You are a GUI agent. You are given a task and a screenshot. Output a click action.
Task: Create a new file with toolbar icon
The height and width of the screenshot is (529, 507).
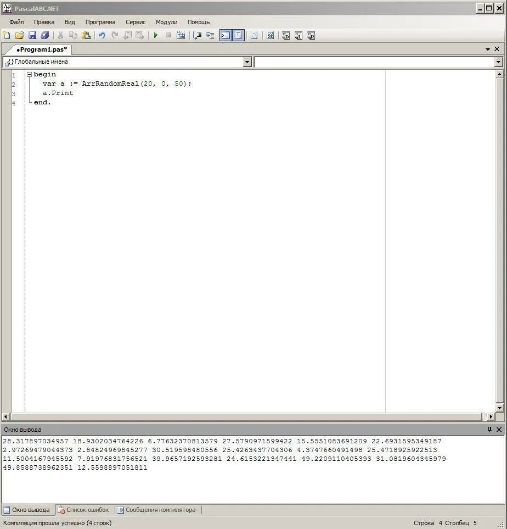[7, 35]
